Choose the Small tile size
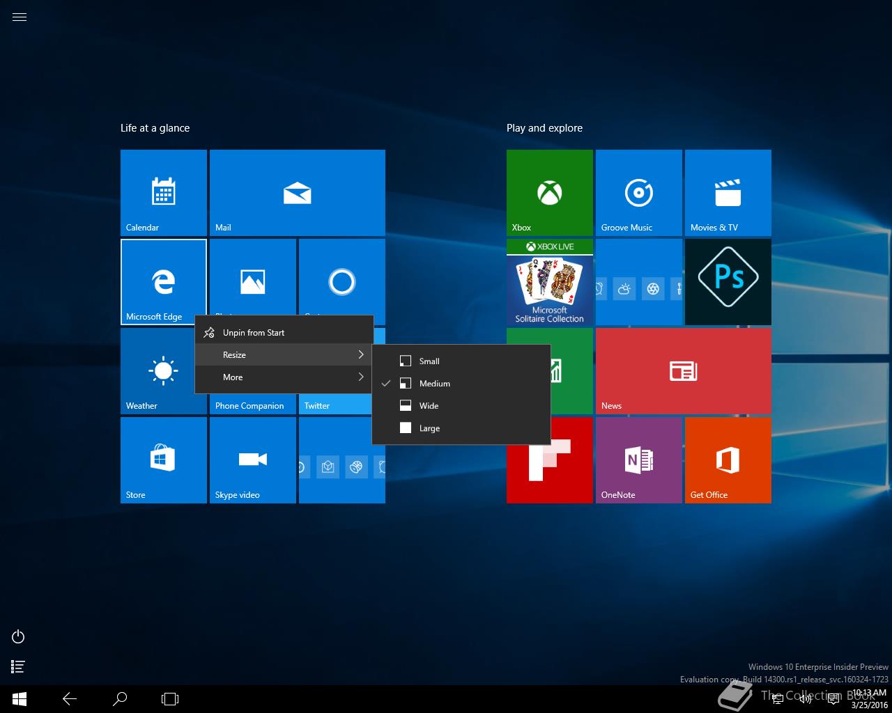Image resolution: width=892 pixels, height=713 pixels. [461, 361]
